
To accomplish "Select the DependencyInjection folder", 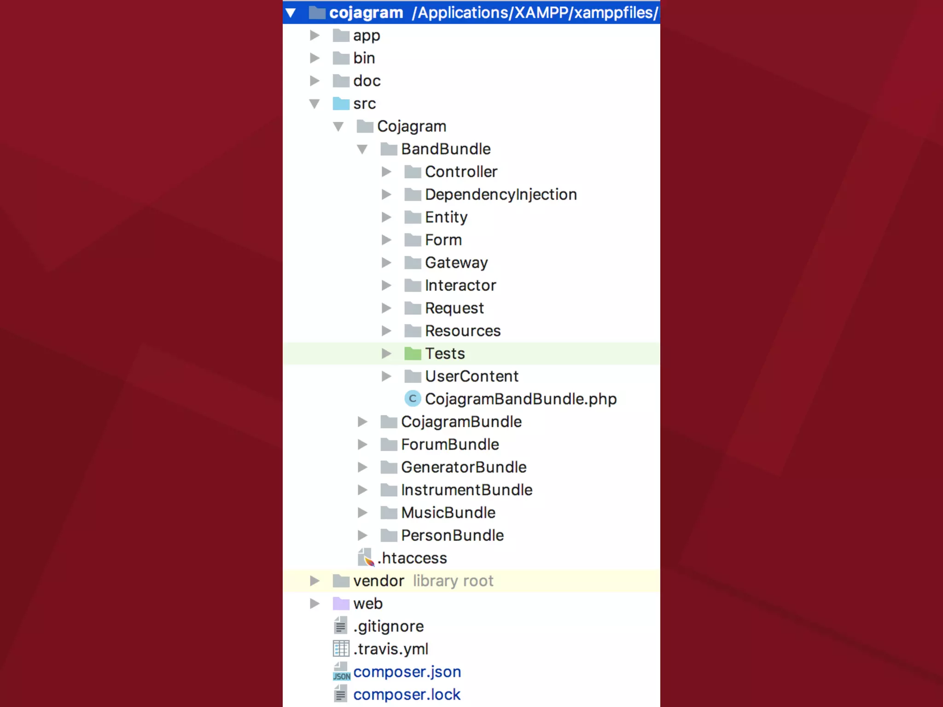I will coord(501,194).
